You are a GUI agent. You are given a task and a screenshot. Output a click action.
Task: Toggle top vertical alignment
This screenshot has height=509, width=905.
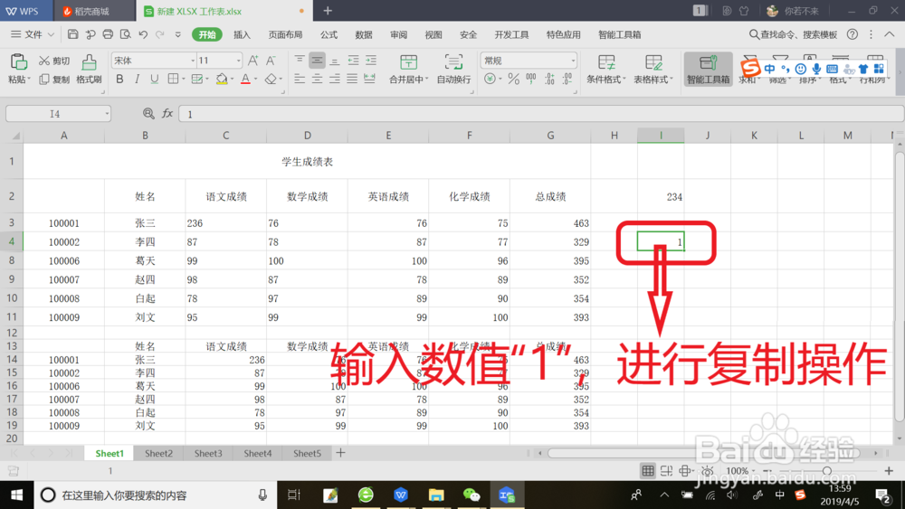(x=299, y=61)
